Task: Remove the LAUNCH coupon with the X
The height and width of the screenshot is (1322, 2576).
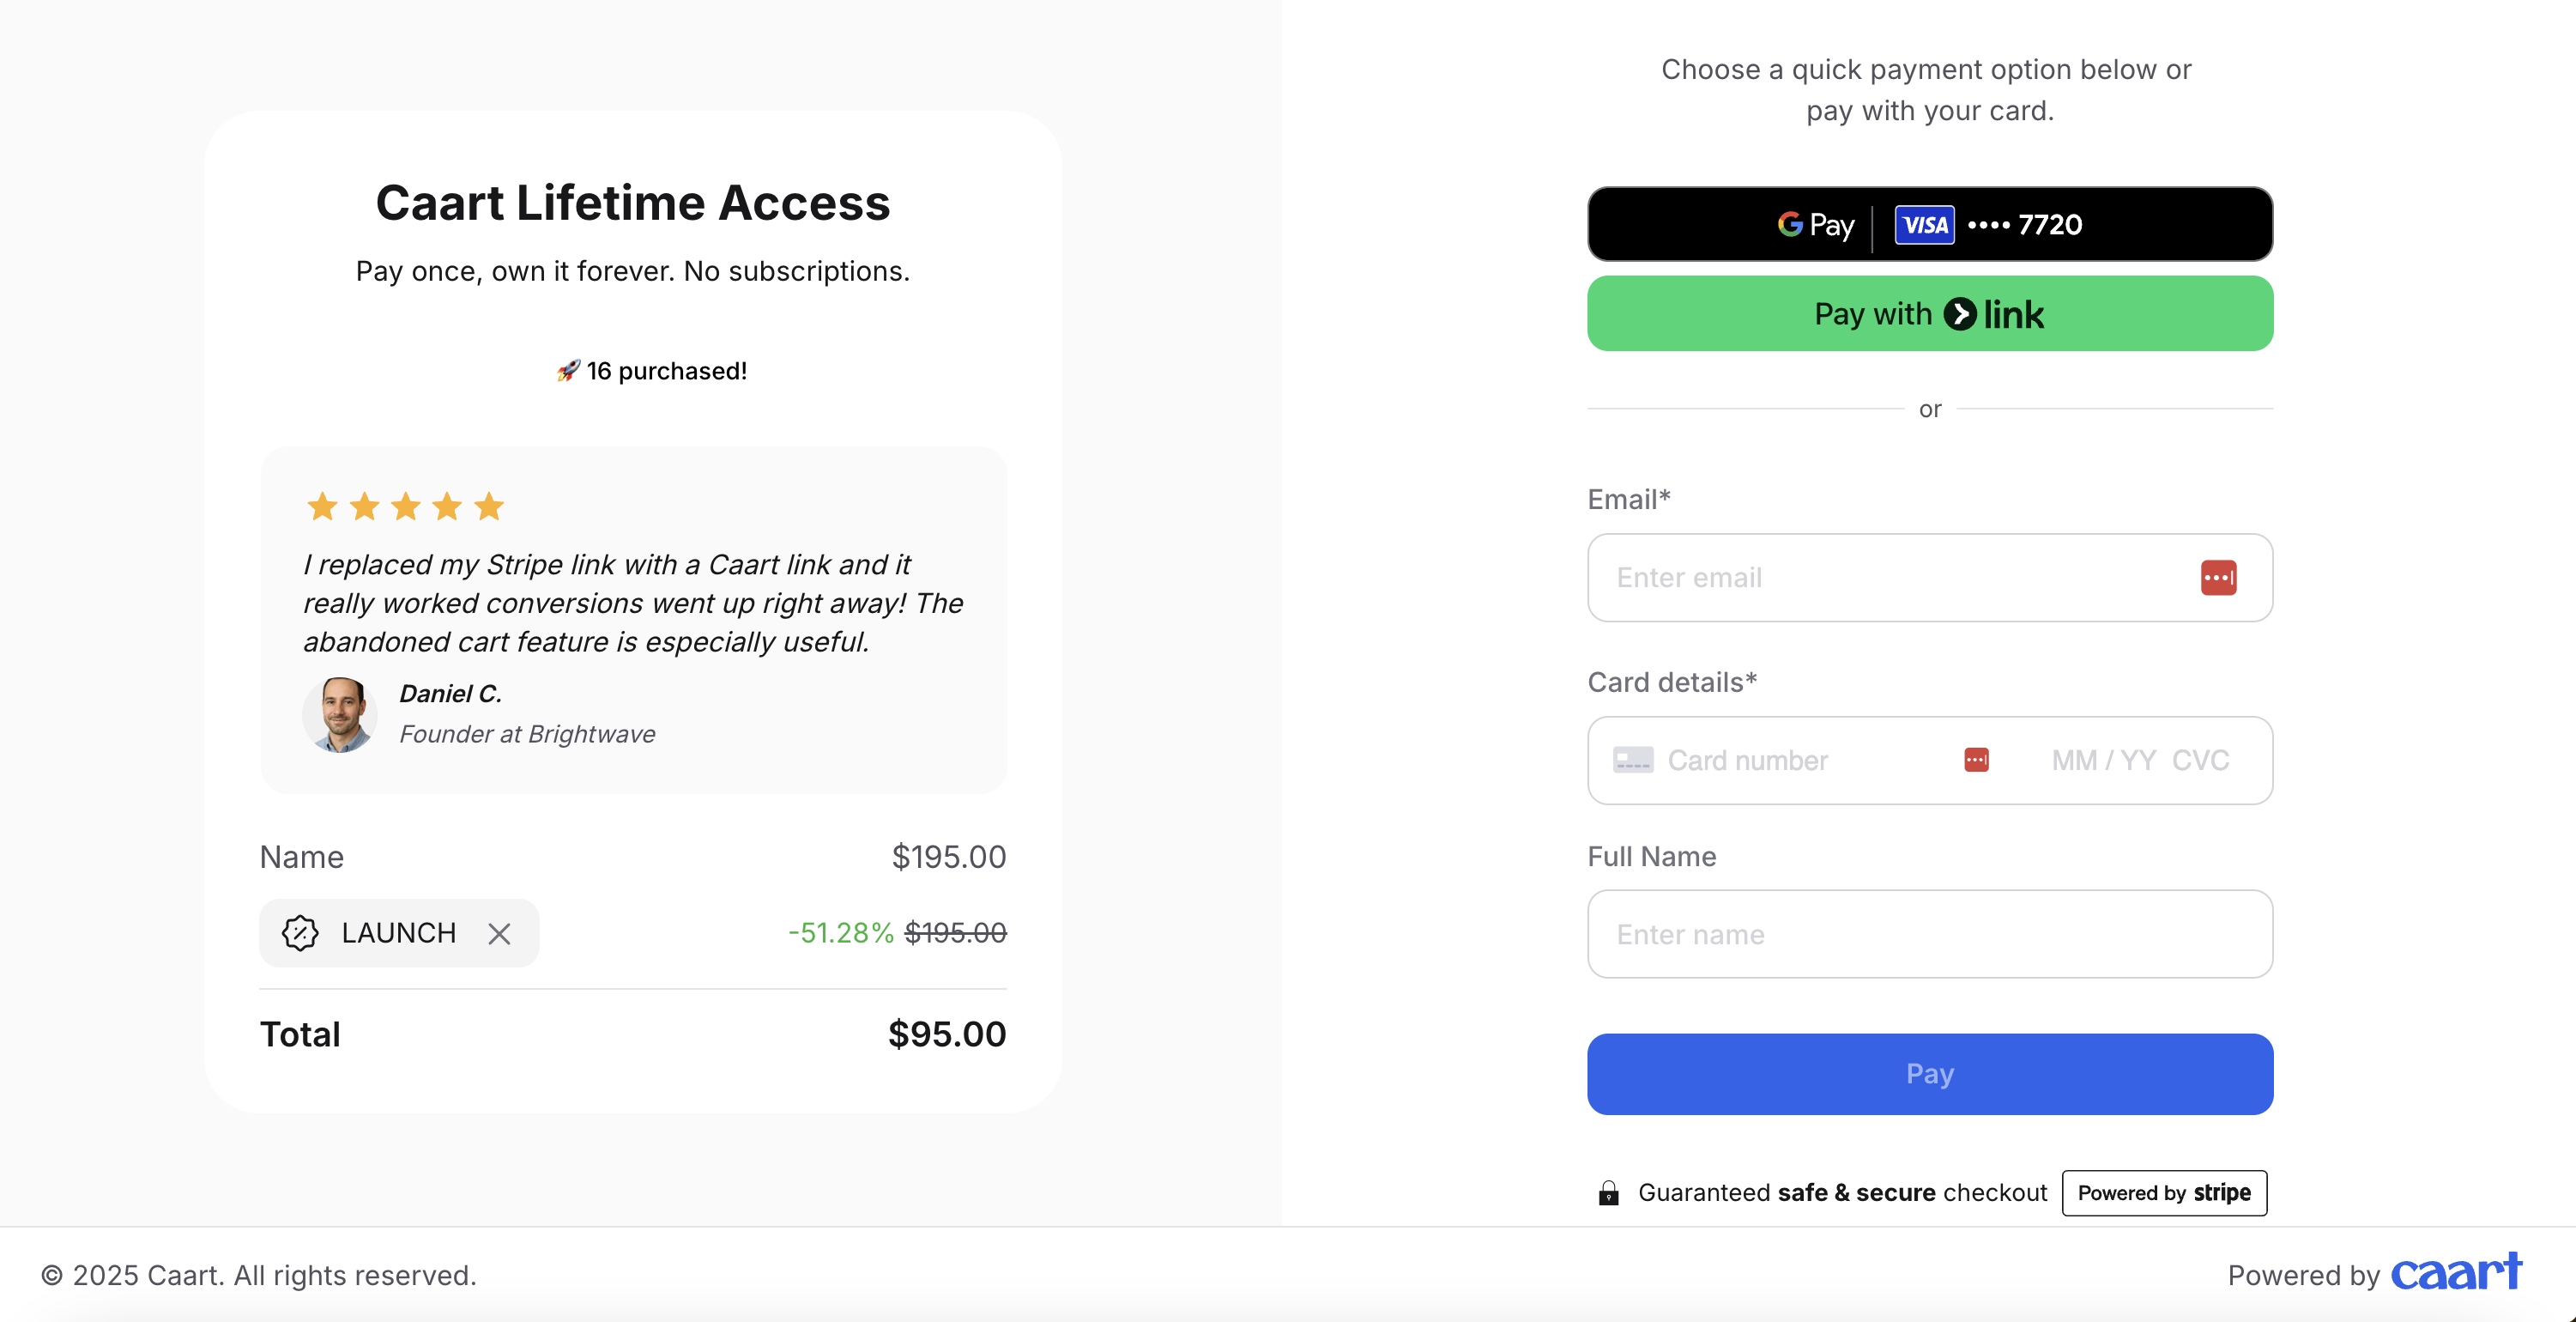Action: [499, 933]
